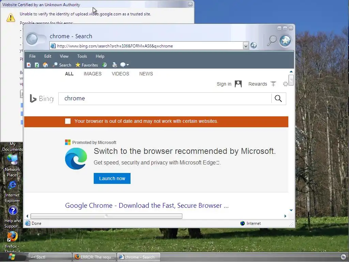This screenshot has height=262, width=349.
Task: Click the Bing search magnifier button
Action: coord(278,99)
